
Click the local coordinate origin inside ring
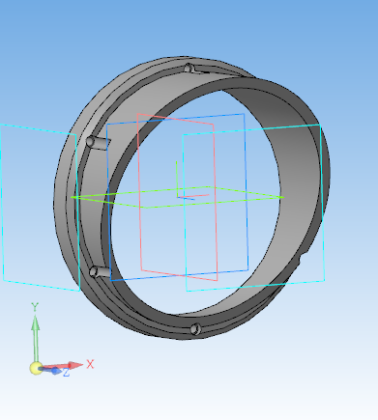[x=178, y=196]
